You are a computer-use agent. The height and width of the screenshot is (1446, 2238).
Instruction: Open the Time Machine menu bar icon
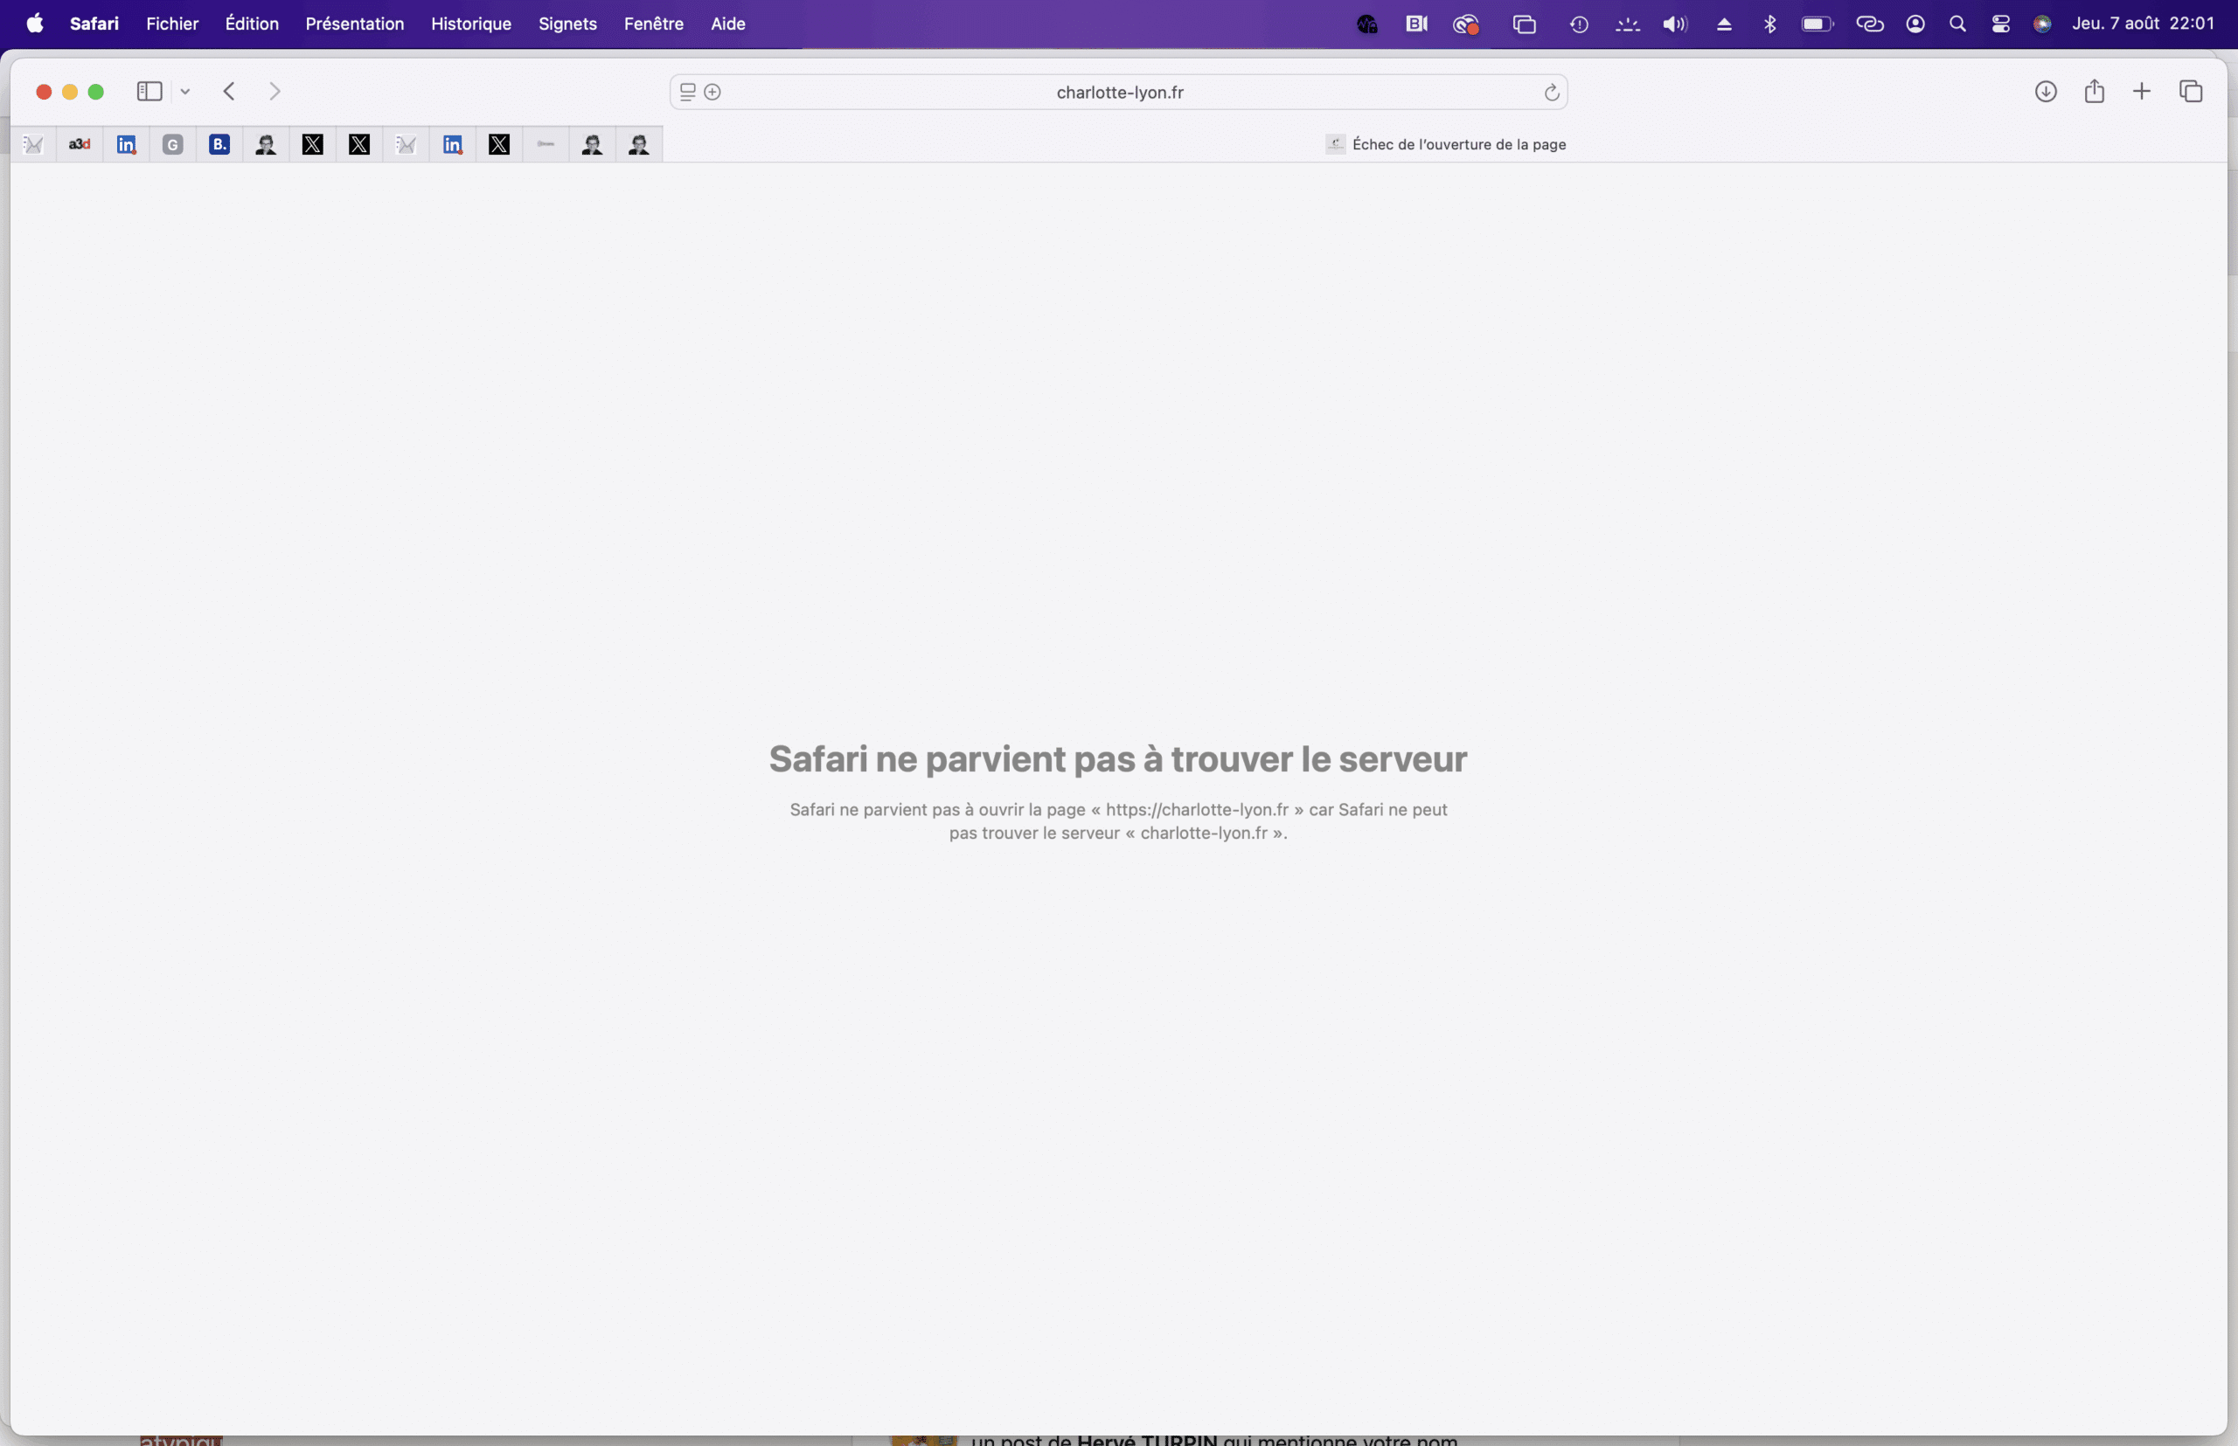pyautogui.click(x=1579, y=24)
